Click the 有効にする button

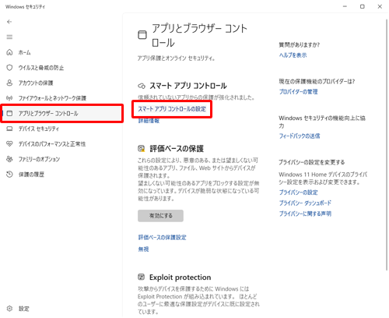[x=160, y=216]
